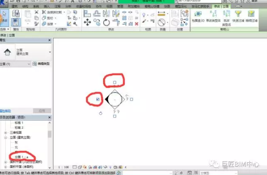This screenshot has width=267, height=175.
Task: Enable the right elevation marker checkbox
Action: [x=132, y=99]
